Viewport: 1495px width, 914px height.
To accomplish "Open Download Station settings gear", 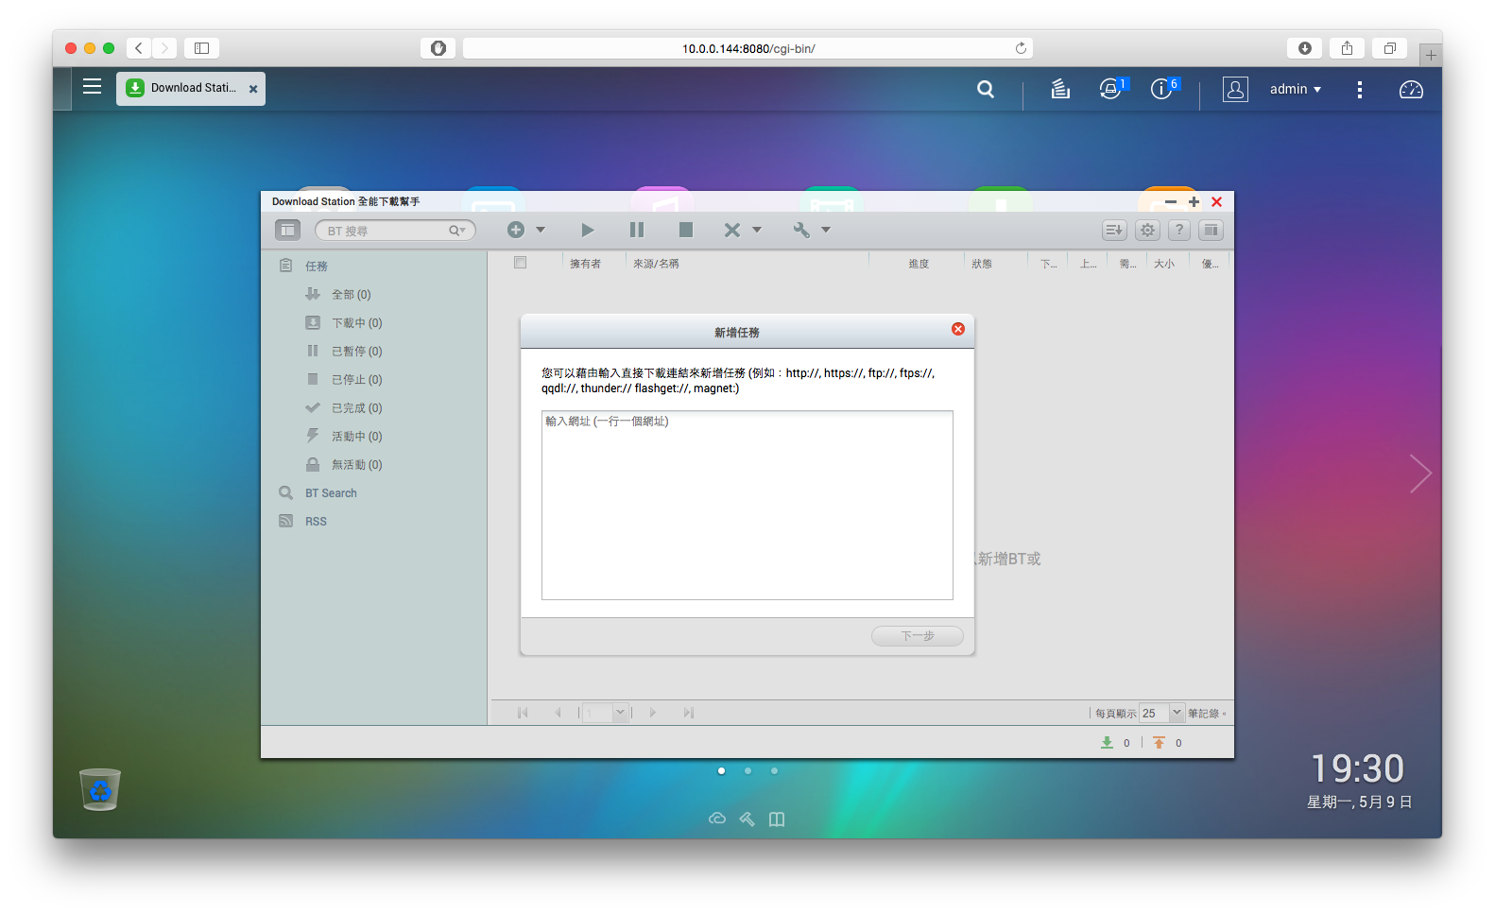I will coord(1147,230).
